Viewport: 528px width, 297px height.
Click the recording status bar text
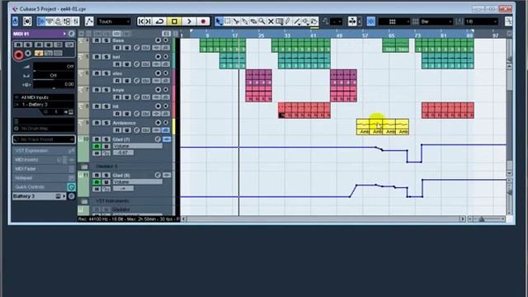[128, 219]
